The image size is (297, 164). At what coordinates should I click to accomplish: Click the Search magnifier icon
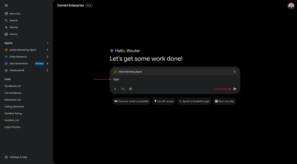tap(6, 20)
